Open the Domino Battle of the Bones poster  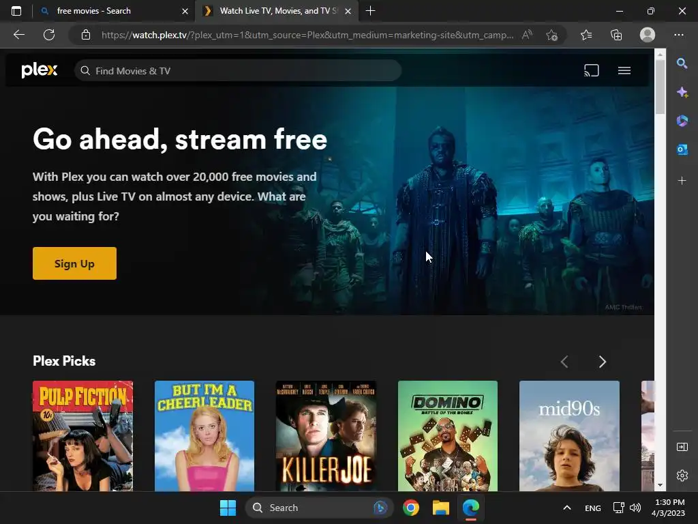pos(447,436)
